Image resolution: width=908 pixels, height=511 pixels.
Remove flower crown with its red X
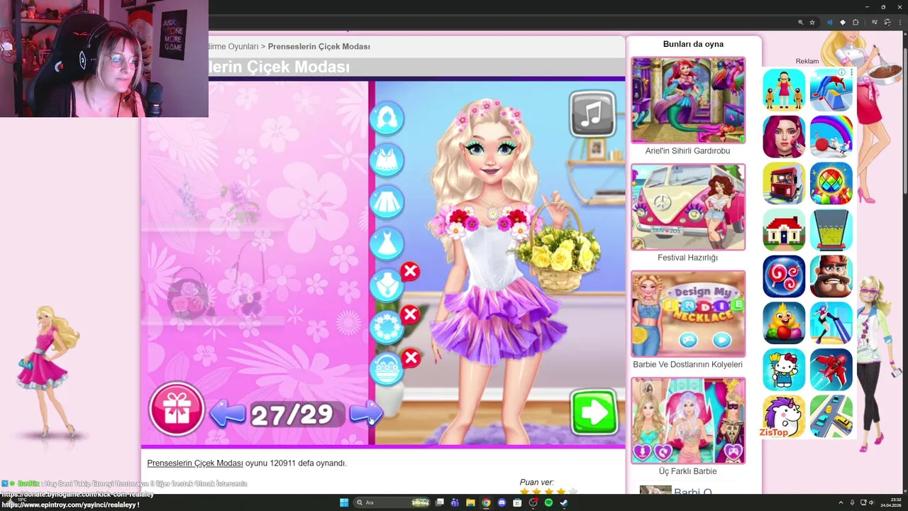point(410,314)
